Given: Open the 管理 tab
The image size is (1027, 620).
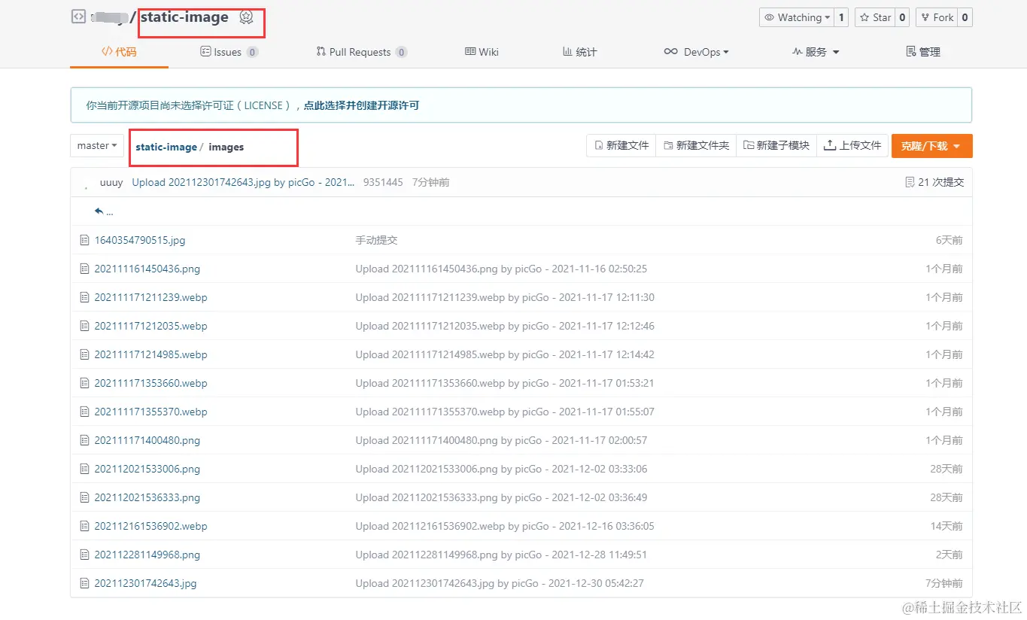Looking at the screenshot, I should [x=923, y=52].
